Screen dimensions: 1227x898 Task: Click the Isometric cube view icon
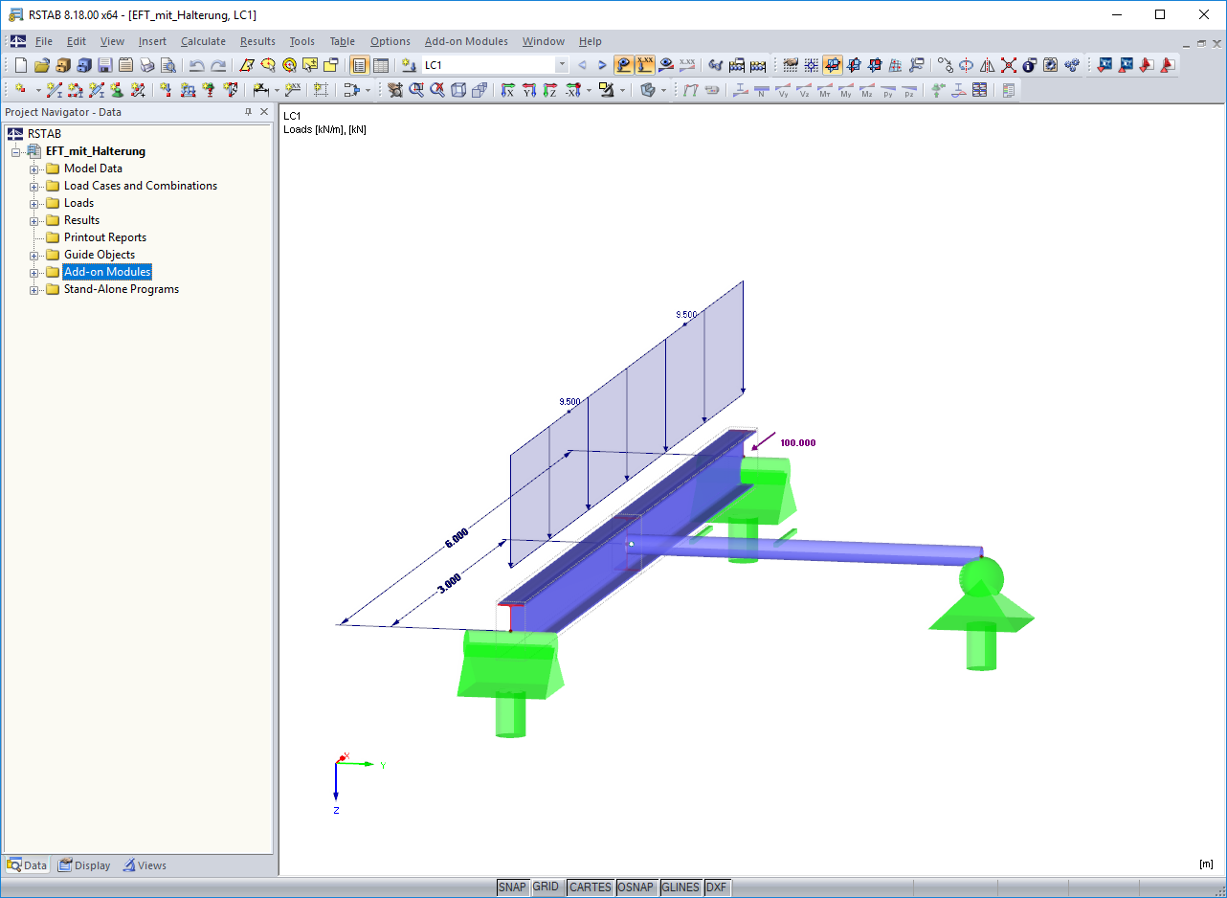pos(458,90)
